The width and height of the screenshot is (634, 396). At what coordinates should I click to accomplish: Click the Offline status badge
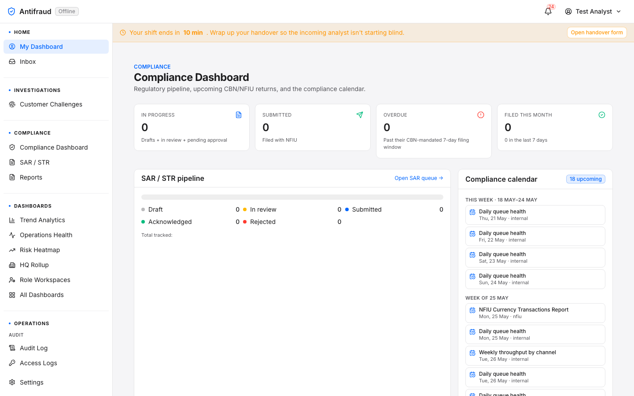(x=67, y=11)
